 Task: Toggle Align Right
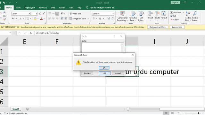tap(57, 19)
